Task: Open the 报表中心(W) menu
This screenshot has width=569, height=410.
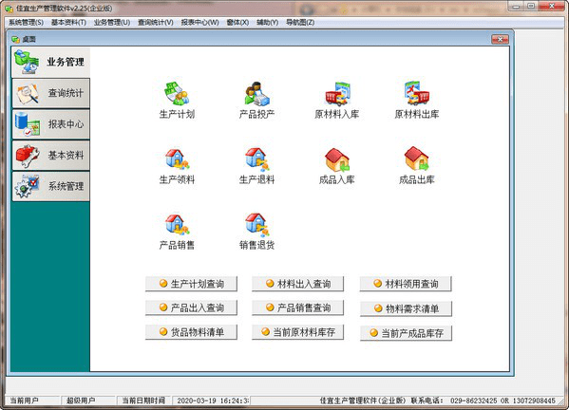Action: pyautogui.click(x=199, y=23)
